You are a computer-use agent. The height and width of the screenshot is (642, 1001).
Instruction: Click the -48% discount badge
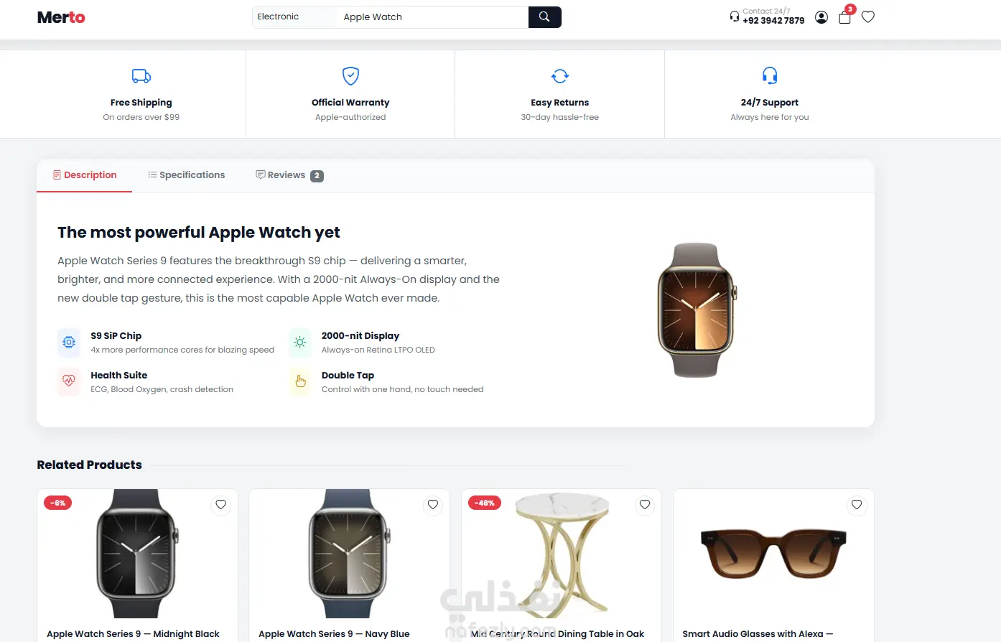pos(485,503)
